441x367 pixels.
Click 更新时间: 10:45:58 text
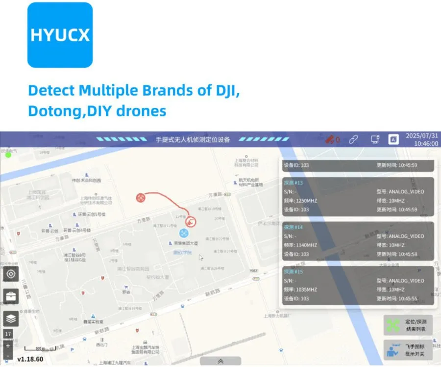pyautogui.click(x=397, y=254)
